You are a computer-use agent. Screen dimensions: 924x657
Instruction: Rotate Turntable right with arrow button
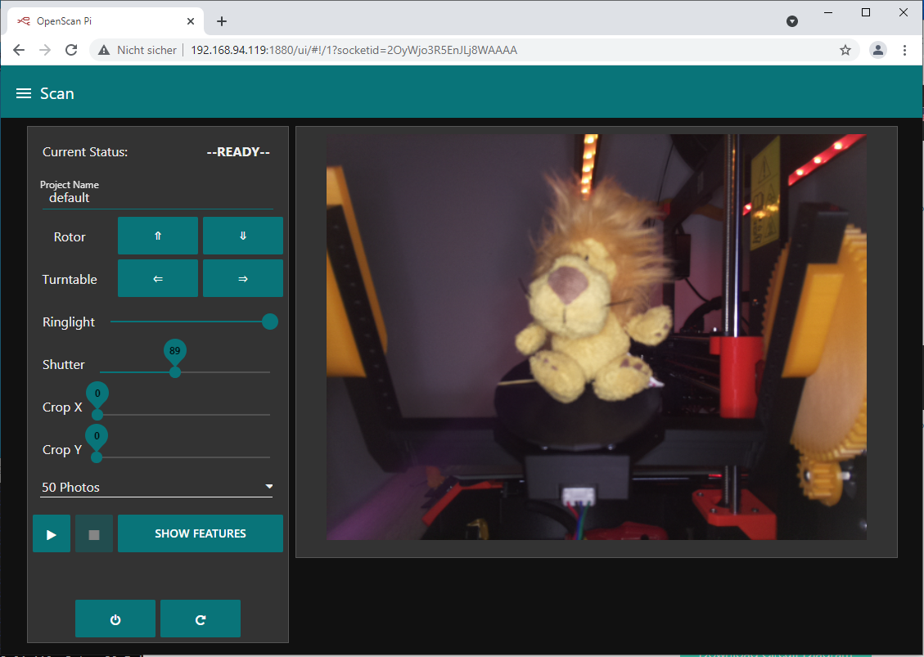pyautogui.click(x=242, y=278)
